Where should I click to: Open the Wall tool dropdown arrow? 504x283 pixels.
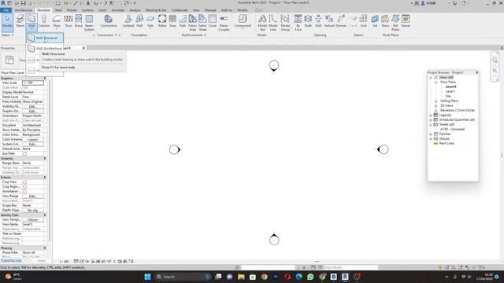[31, 29]
